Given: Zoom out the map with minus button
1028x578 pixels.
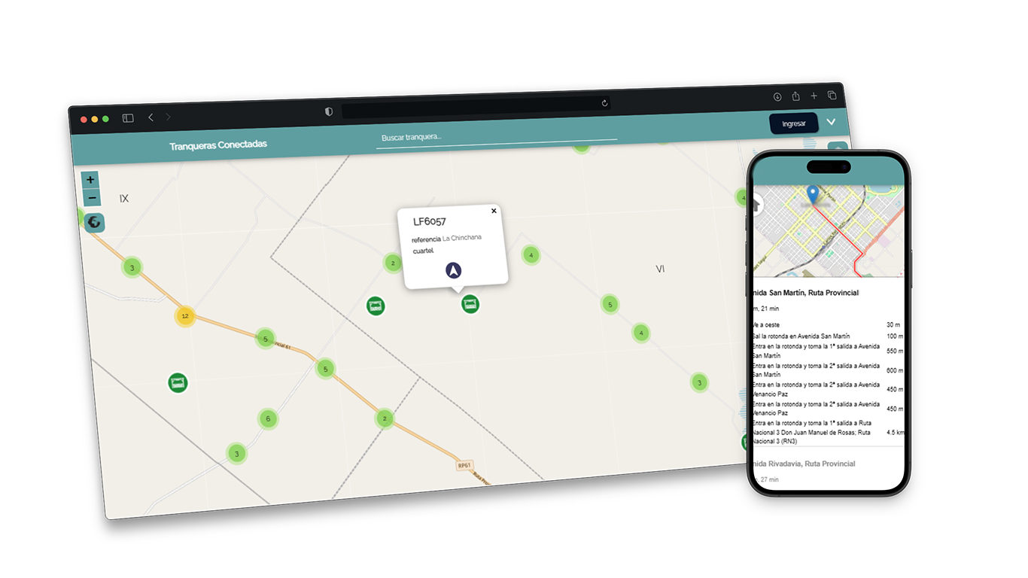Looking at the screenshot, I should [92, 198].
